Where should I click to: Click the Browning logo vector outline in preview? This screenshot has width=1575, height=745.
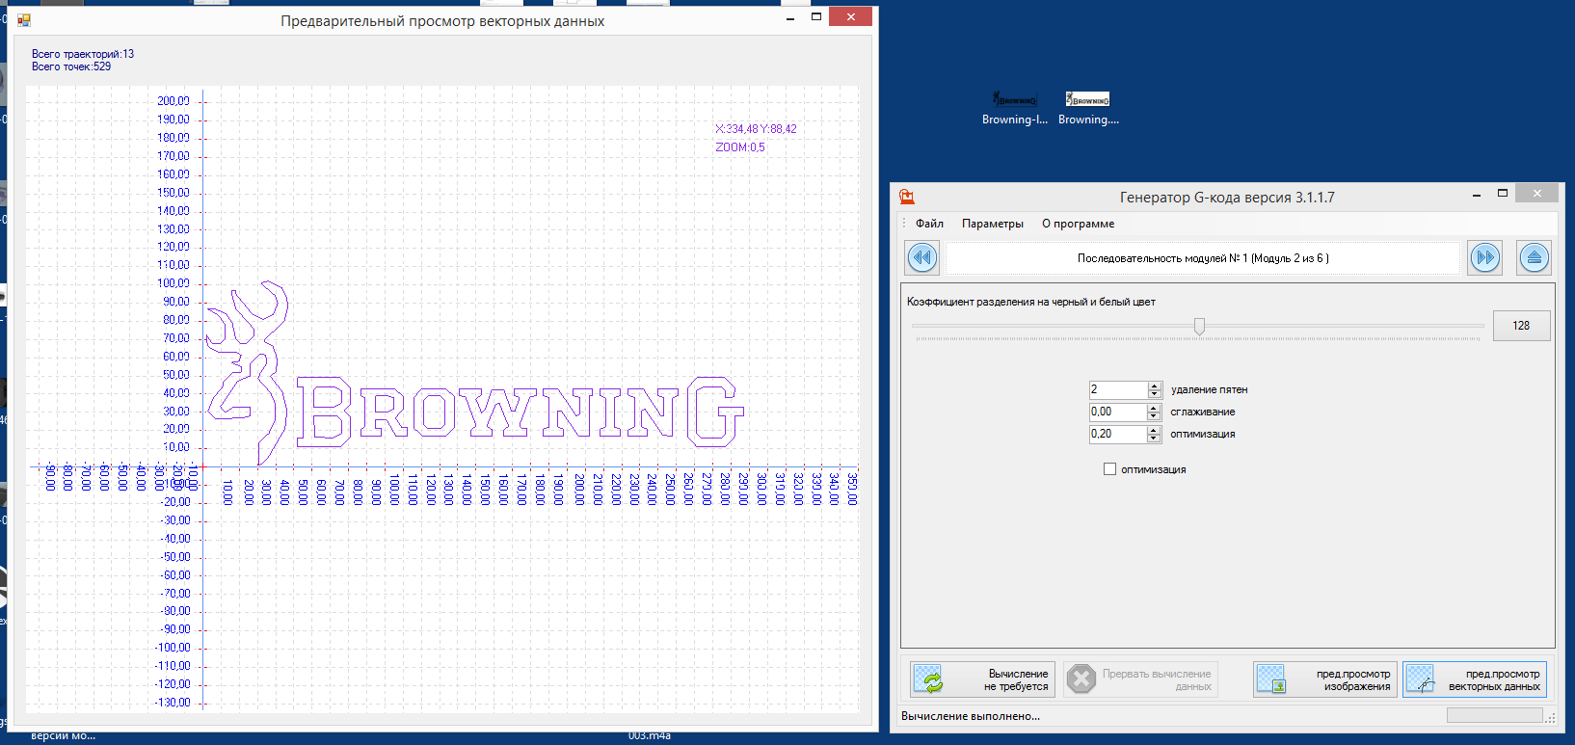point(476,373)
